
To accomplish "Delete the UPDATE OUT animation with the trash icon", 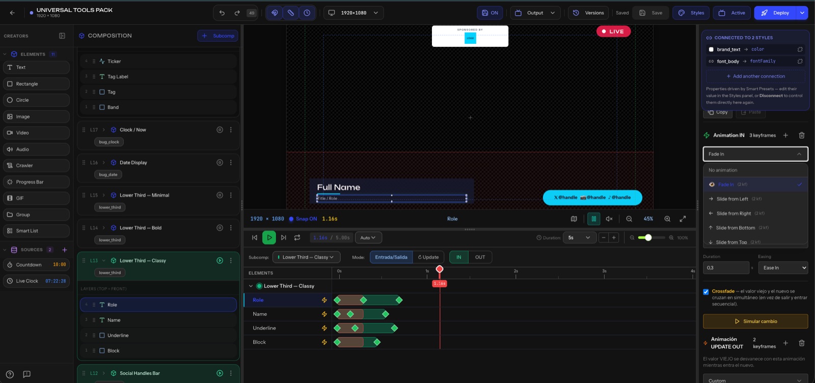I will click(x=801, y=343).
